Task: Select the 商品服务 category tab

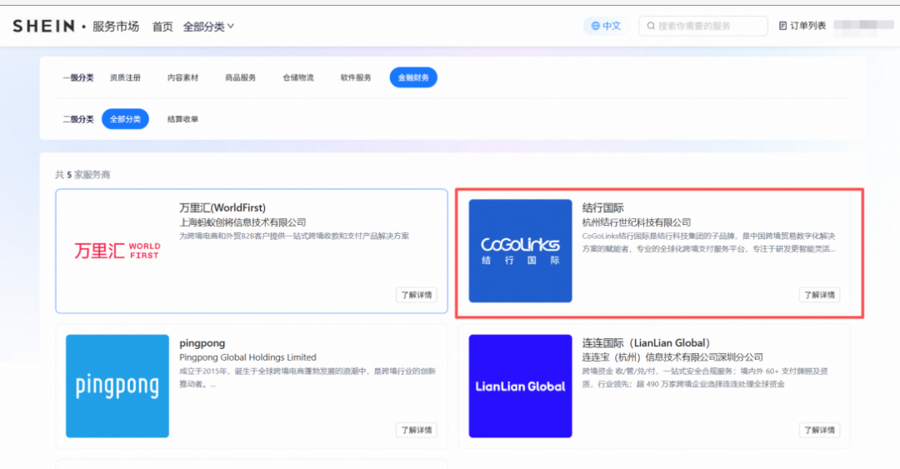Action: point(241,77)
